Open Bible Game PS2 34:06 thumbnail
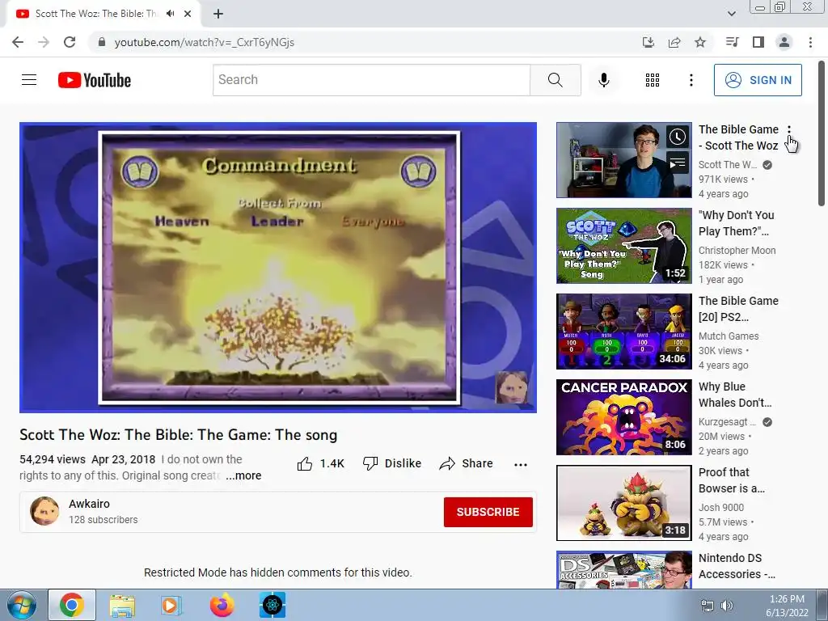 point(623,331)
